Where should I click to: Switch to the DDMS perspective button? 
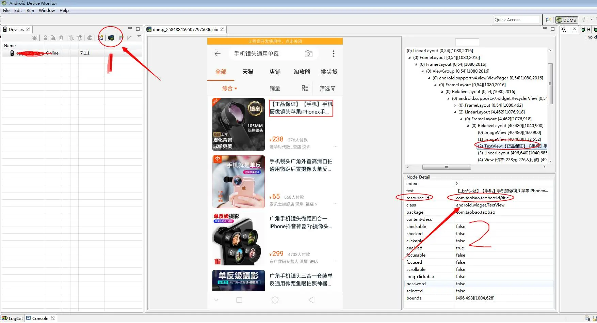click(567, 20)
